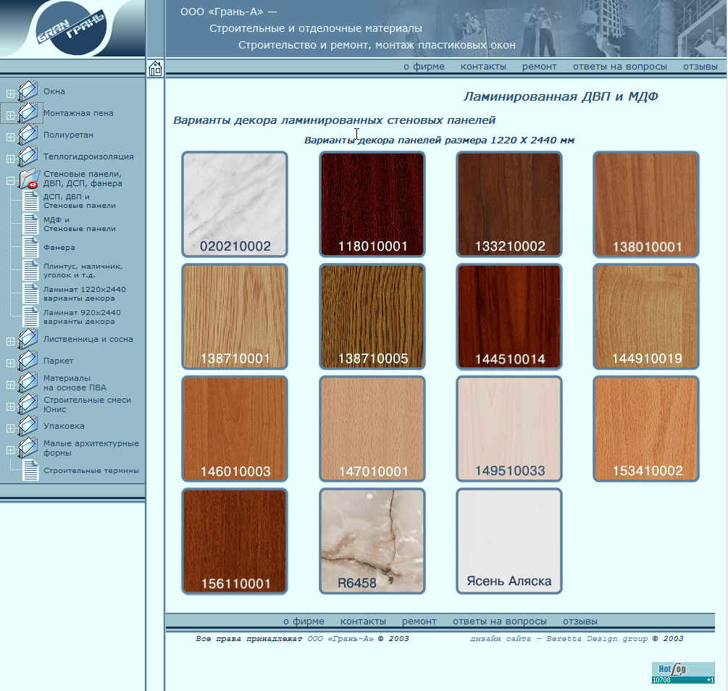Choose the Ясень Аляска decor swatch
728x691 pixels.
pos(509,541)
